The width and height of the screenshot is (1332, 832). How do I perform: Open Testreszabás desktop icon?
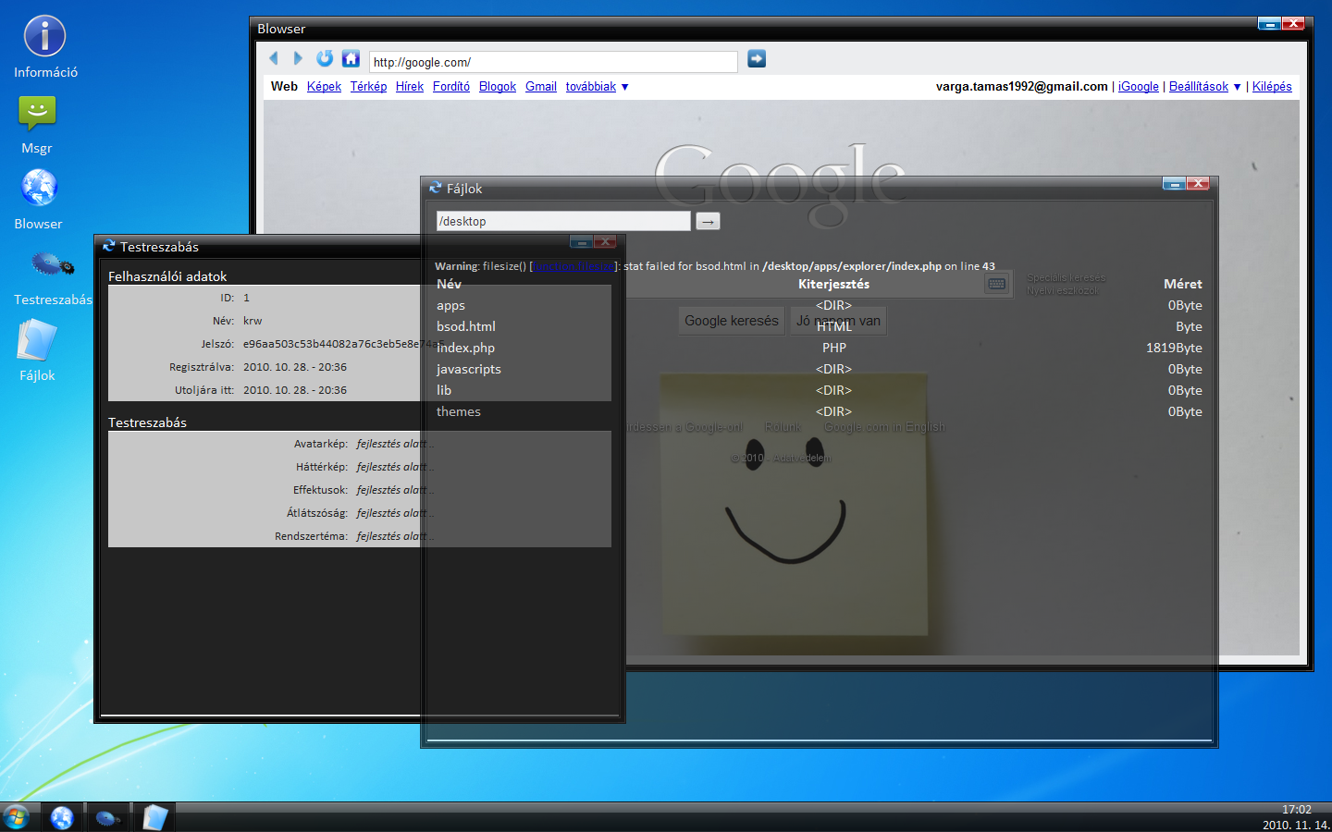[52, 266]
